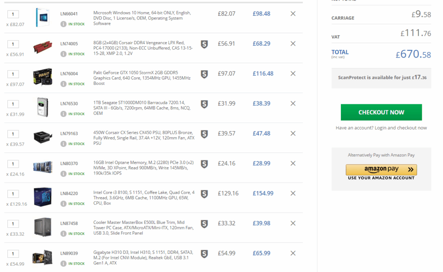
Task: Remove the Palit GTX 1050 item
Action: point(293,74)
